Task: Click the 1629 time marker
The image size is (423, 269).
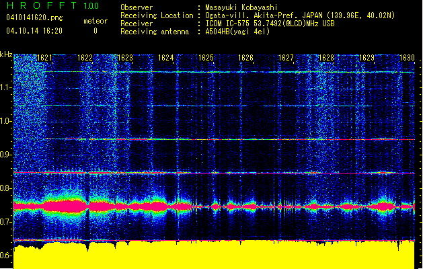Action: tap(367, 58)
